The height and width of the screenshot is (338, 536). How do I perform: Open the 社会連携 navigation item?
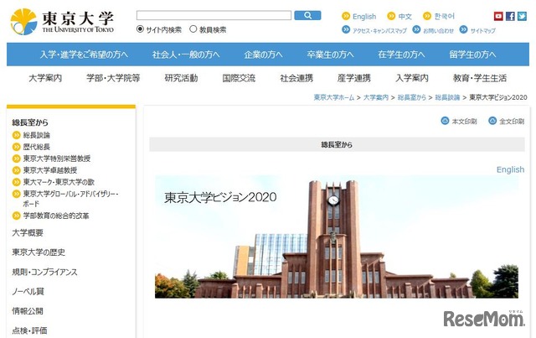click(x=296, y=78)
